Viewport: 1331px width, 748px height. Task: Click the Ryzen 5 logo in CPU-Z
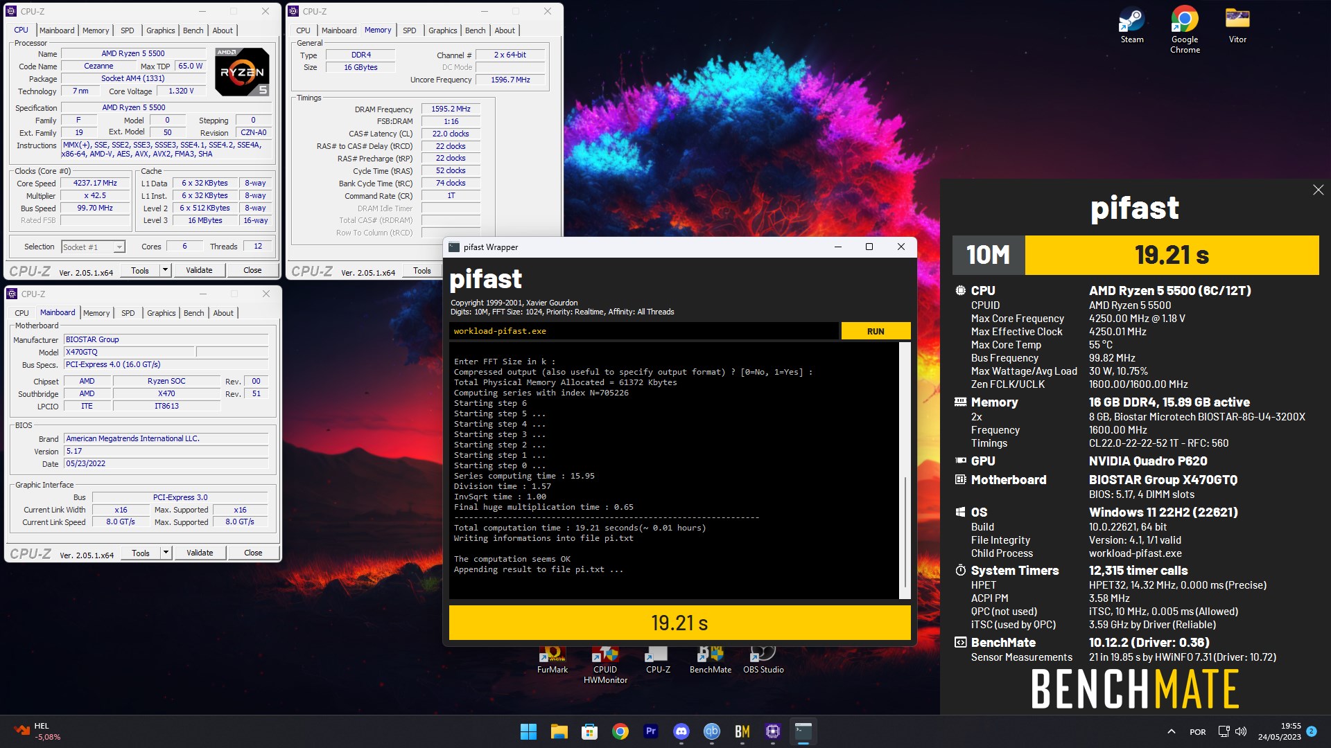tap(242, 71)
